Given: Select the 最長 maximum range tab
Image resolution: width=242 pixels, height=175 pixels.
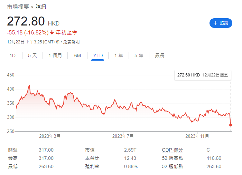Looking at the screenshot, I should point(159,55).
